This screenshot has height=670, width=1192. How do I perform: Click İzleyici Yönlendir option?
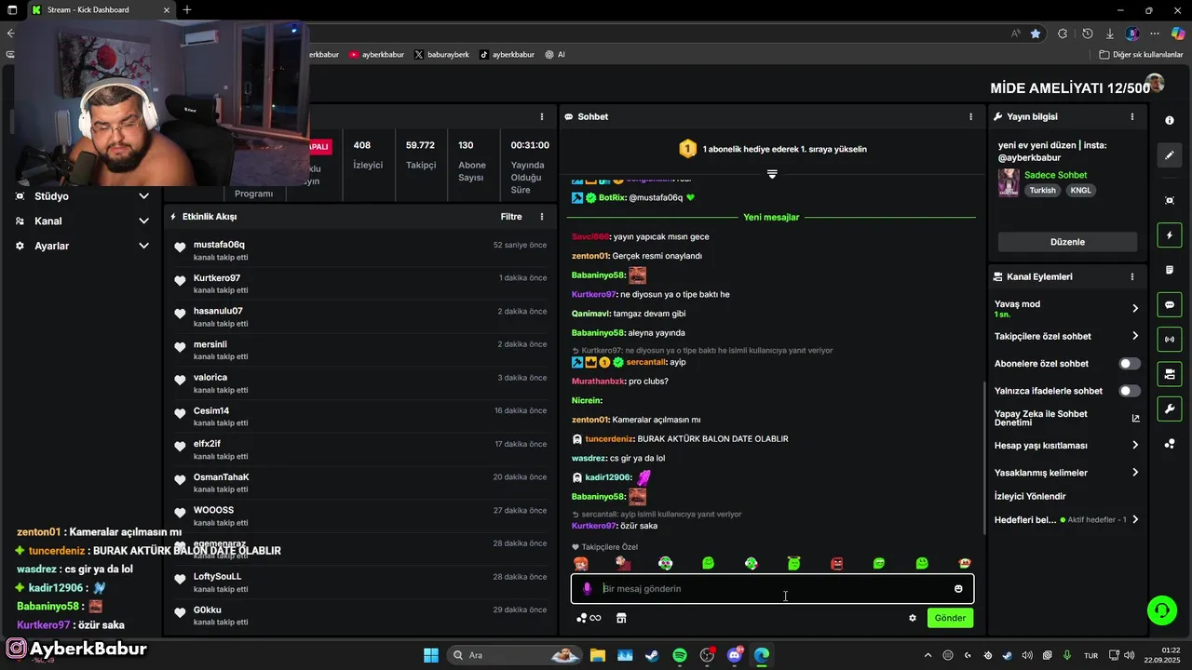pyautogui.click(x=1030, y=497)
